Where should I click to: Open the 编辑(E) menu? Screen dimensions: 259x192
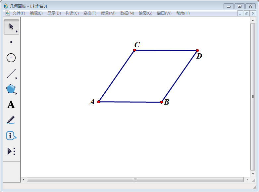(x=36, y=13)
